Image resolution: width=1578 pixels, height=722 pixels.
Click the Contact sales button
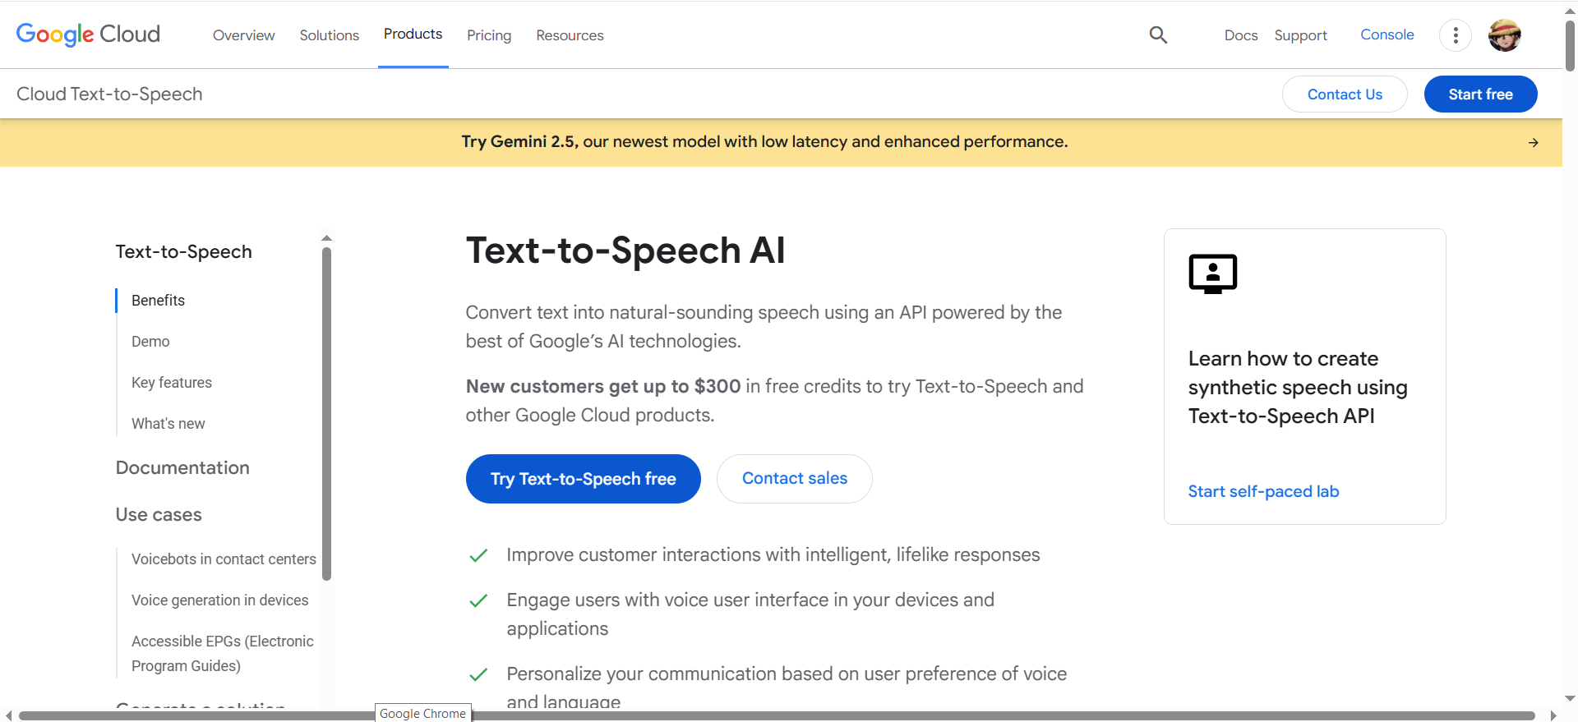click(x=795, y=479)
